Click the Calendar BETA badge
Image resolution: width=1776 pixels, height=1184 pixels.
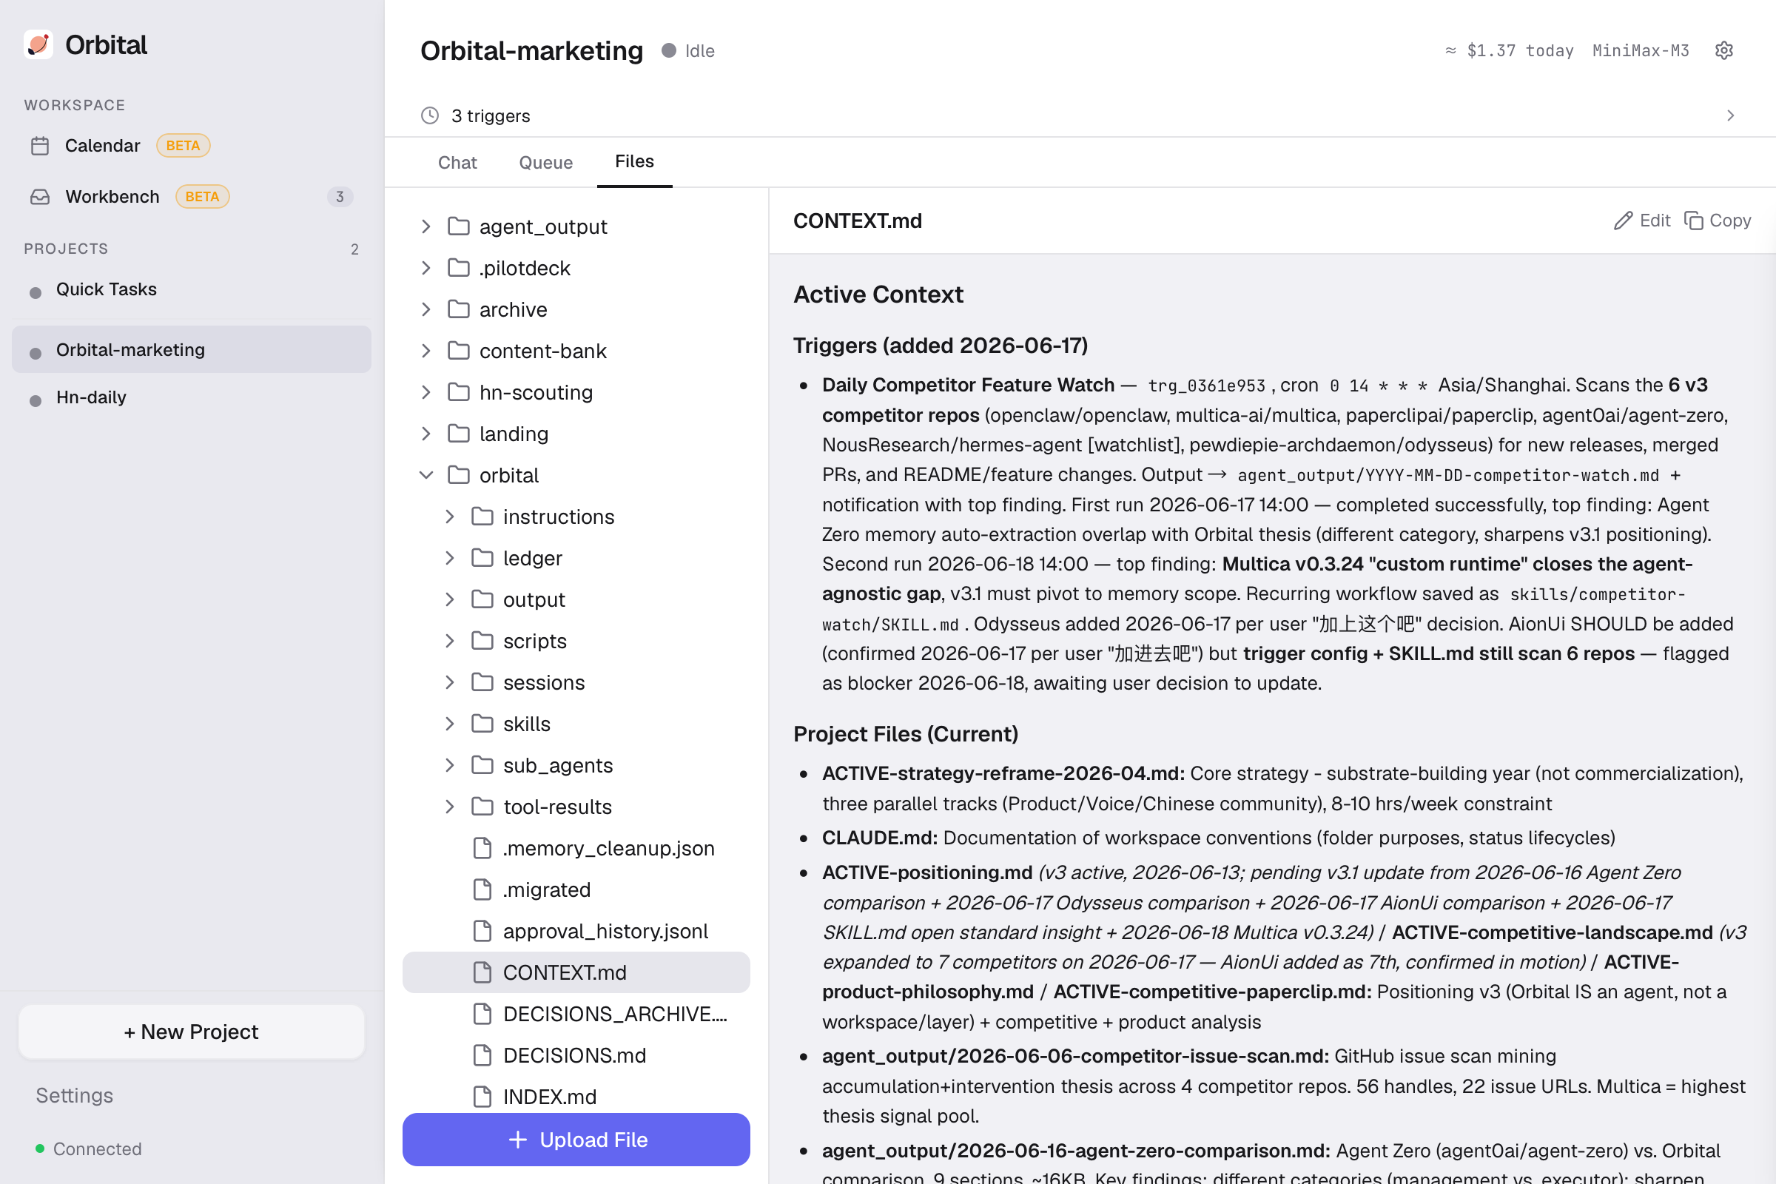(184, 146)
